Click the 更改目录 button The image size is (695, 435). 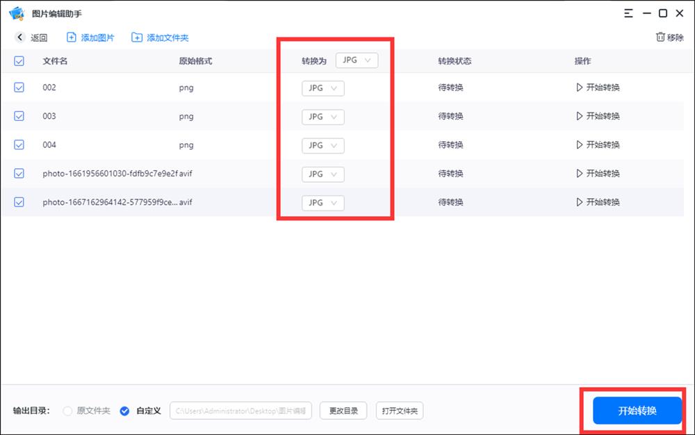[343, 411]
